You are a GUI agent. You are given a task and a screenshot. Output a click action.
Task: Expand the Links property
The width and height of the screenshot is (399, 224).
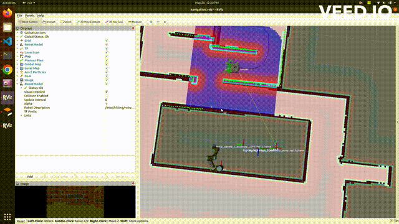point(21,116)
